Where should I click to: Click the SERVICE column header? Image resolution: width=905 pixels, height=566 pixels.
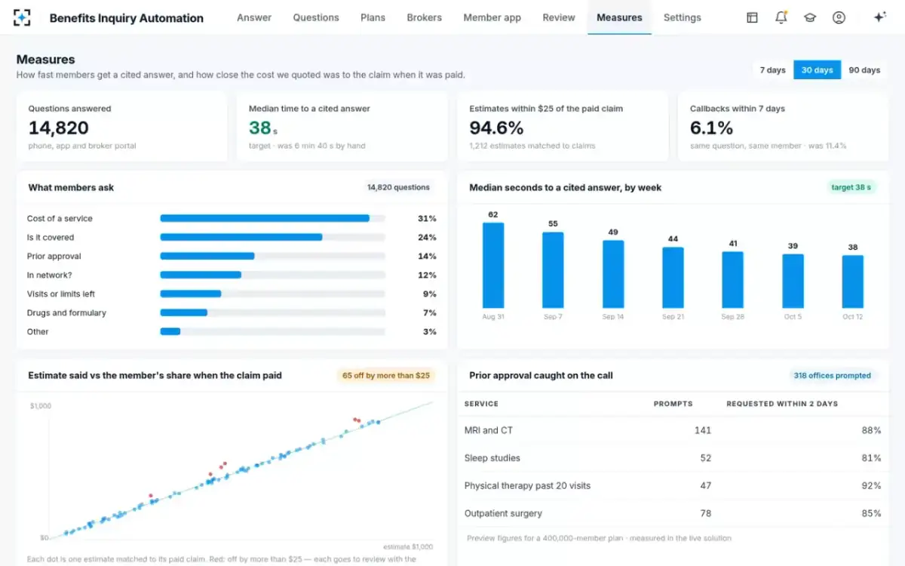click(x=481, y=404)
